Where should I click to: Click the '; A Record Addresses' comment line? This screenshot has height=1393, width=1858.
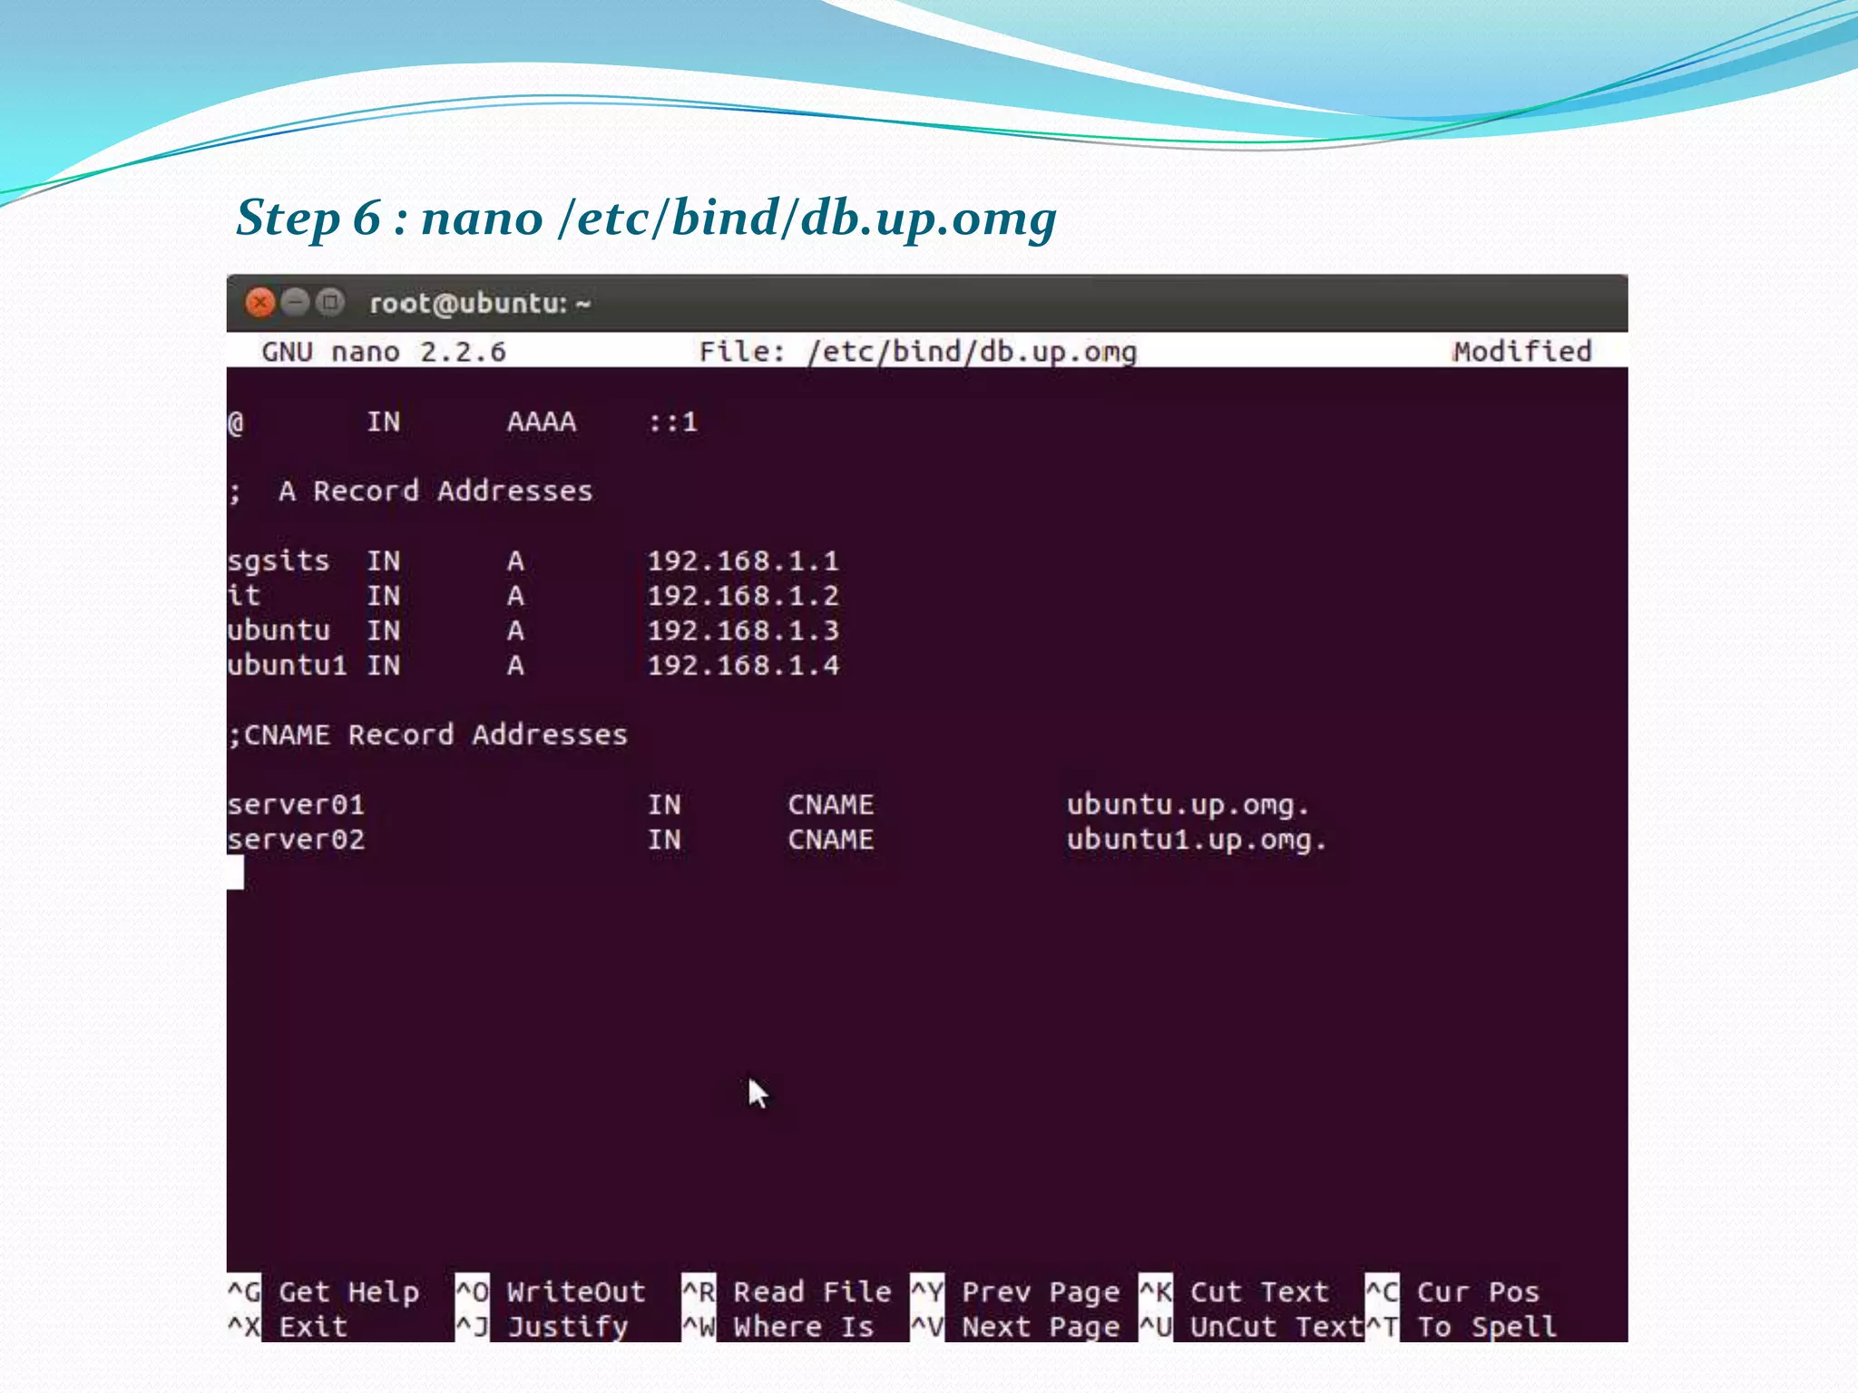410,491
